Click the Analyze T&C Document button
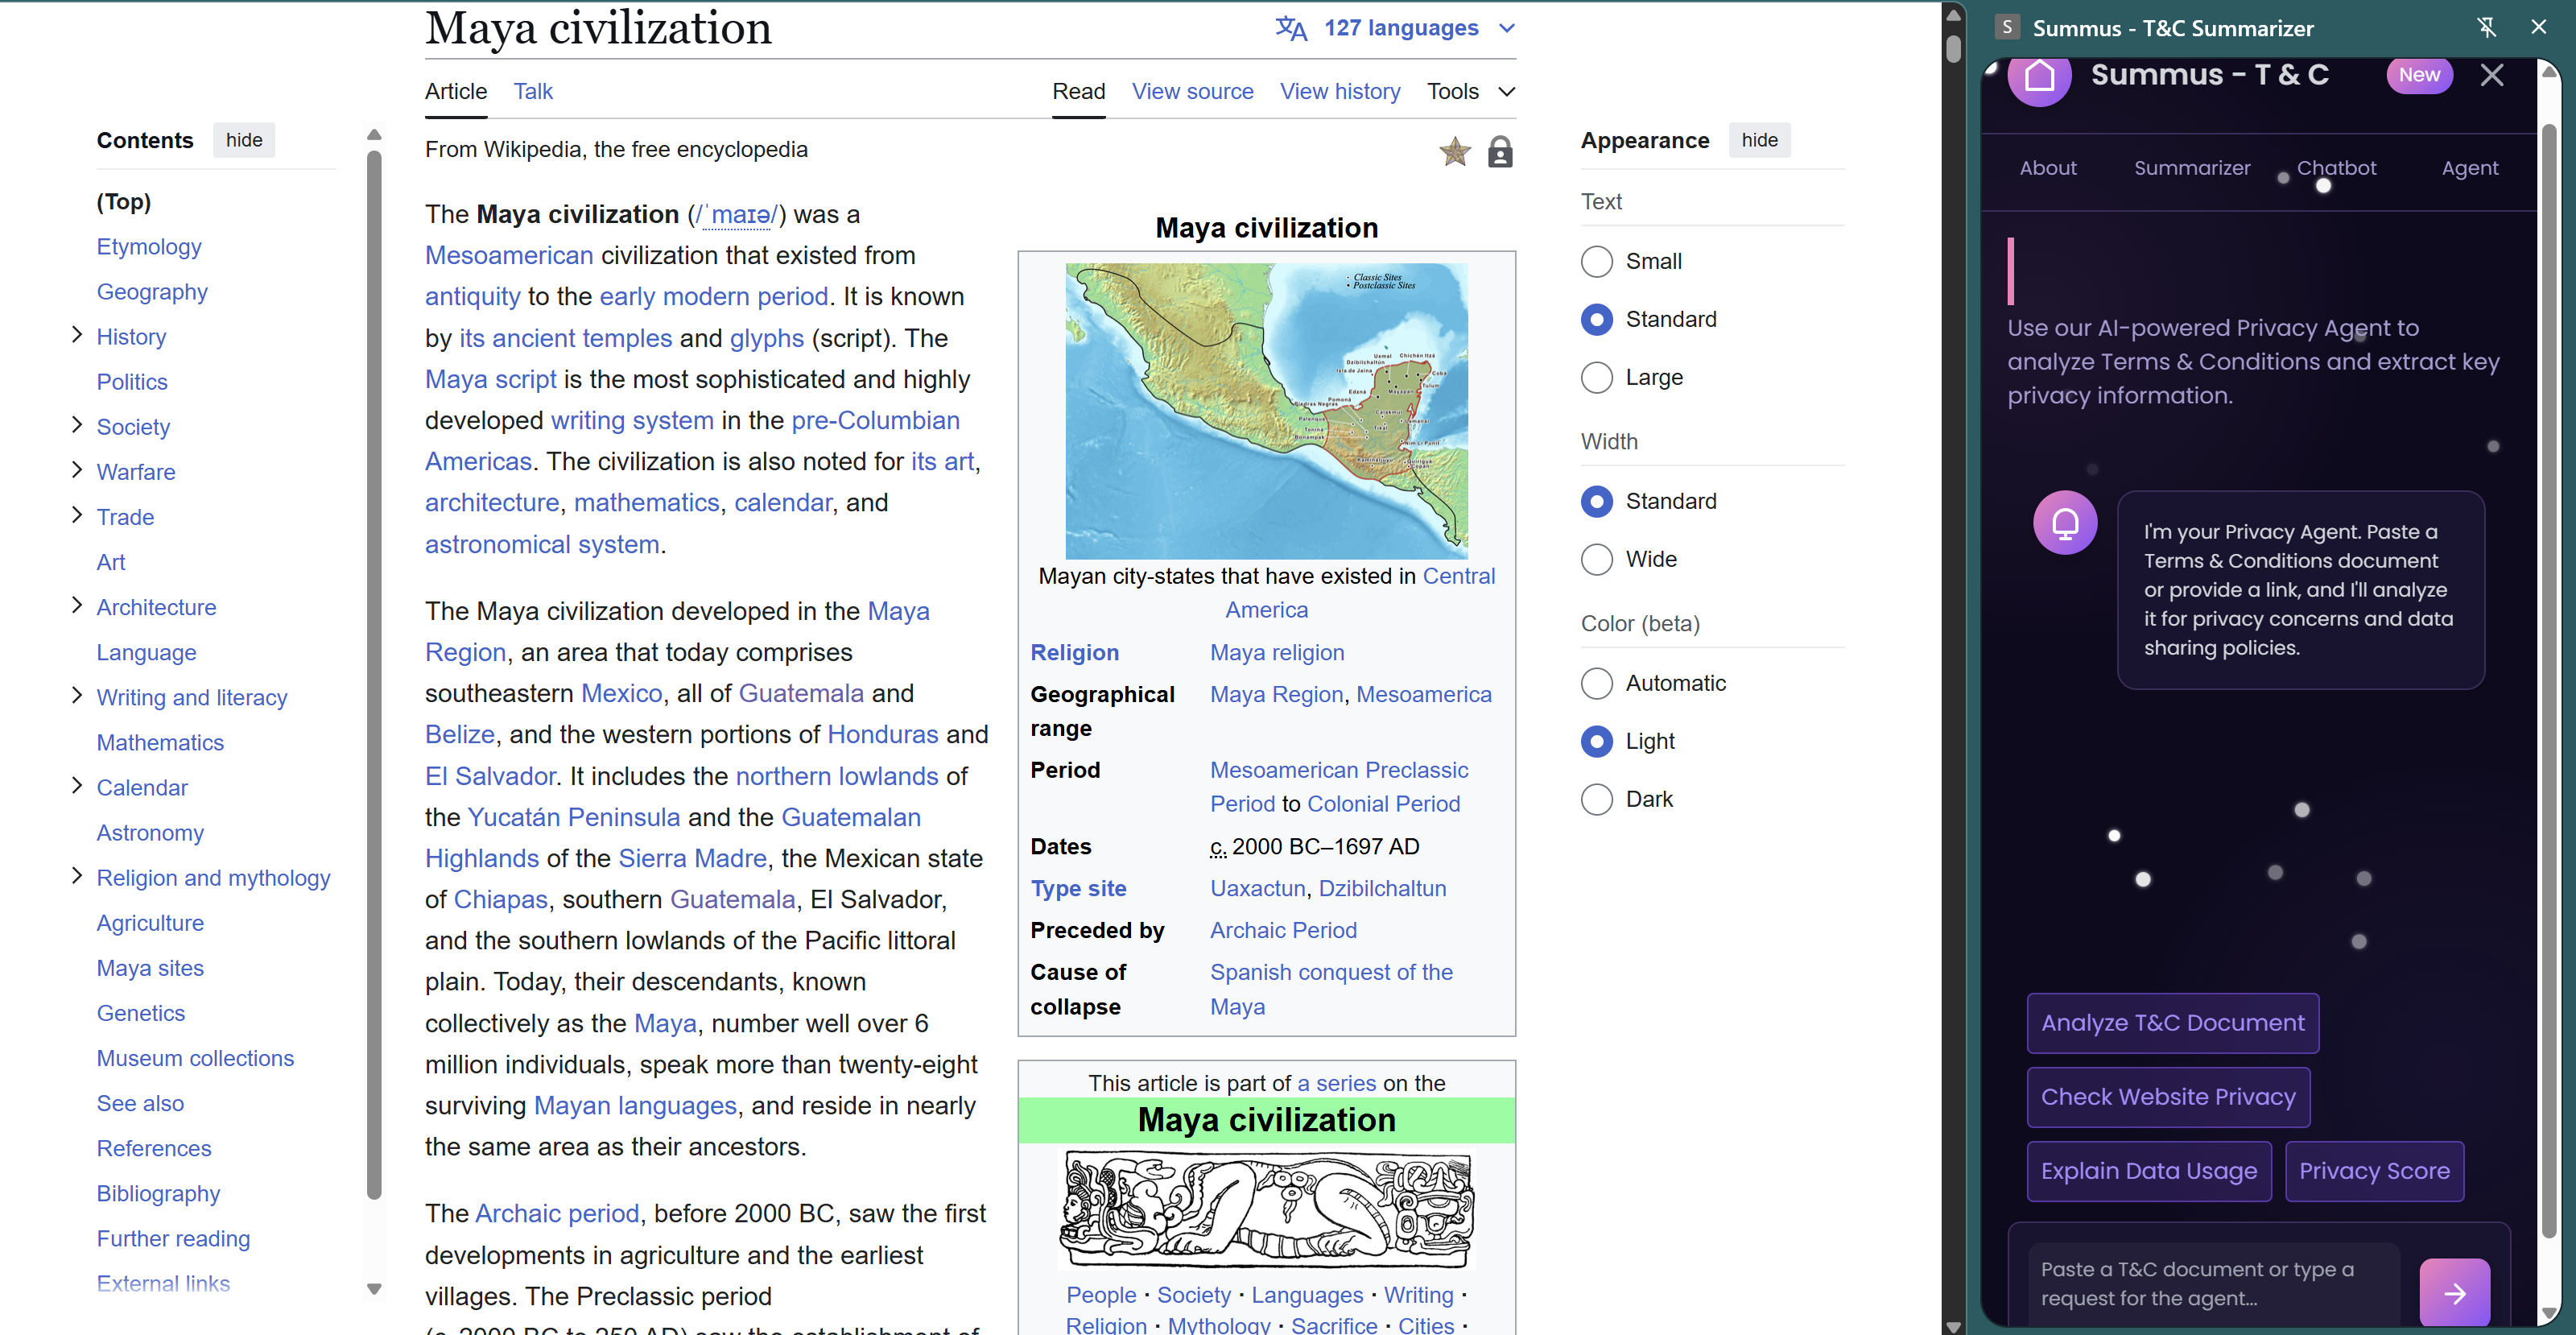This screenshot has height=1335, width=2576. [x=2172, y=1022]
